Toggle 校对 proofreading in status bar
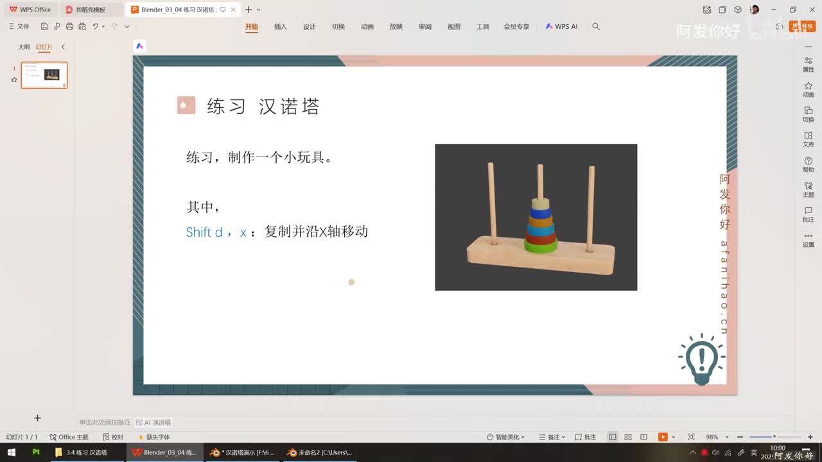The image size is (822, 462). 113,437
